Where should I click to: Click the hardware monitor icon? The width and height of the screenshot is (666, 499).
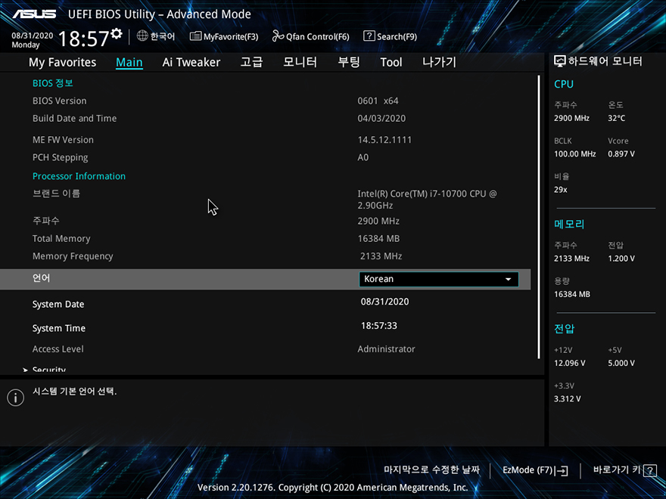(x=560, y=61)
